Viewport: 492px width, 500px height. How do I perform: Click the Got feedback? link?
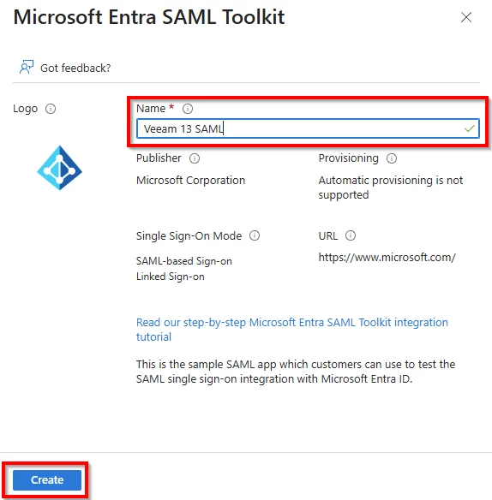point(75,68)
